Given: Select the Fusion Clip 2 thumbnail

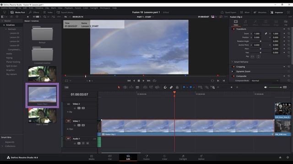Looking at the screenshot, I should coord(42,95).
